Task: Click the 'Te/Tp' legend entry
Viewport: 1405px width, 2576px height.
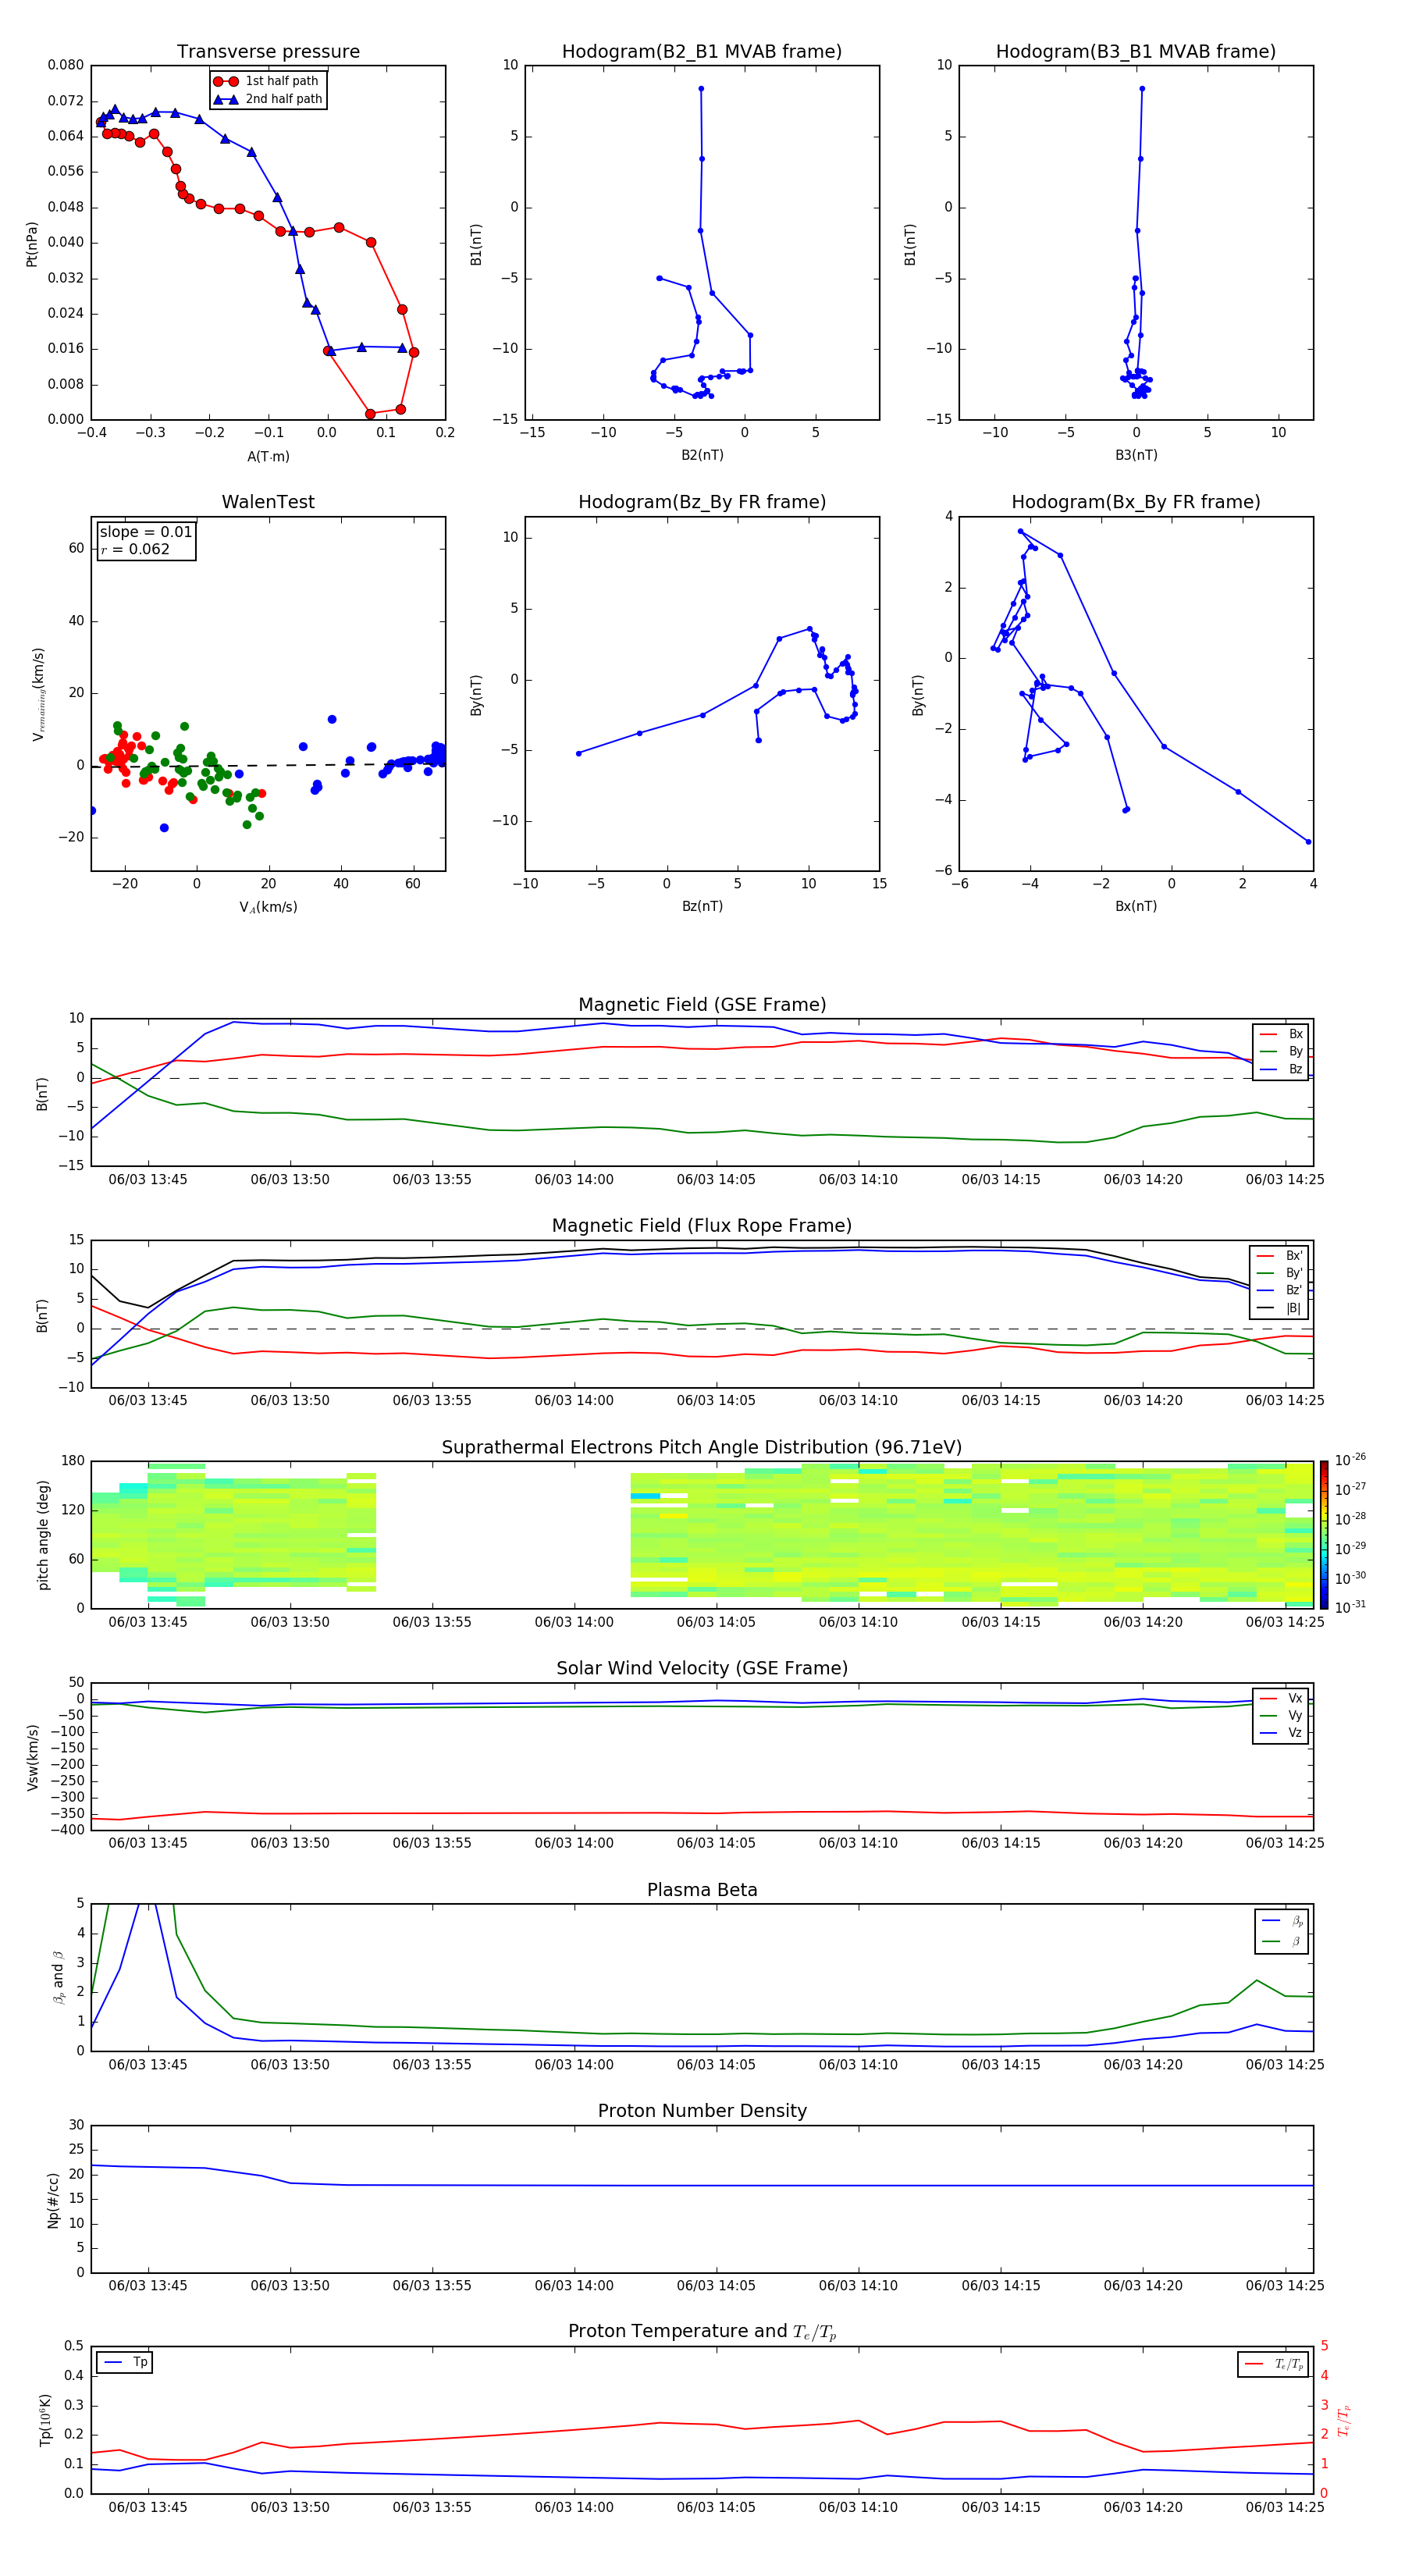Action: click(x=1273, y=2364)
